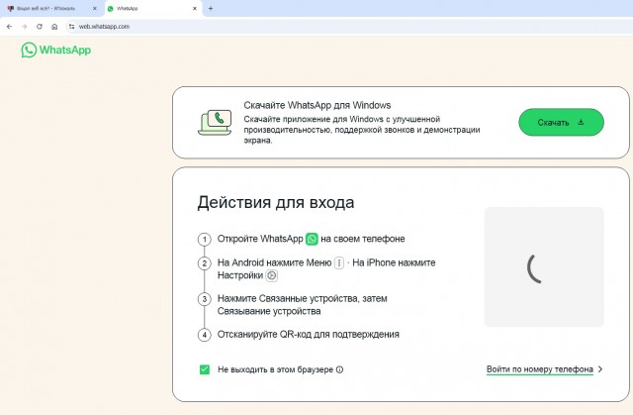Click the green WhatsApp icon in step 1
This screenshot has width=633, height=415.
pyautogui.click(x=312, y=239)
